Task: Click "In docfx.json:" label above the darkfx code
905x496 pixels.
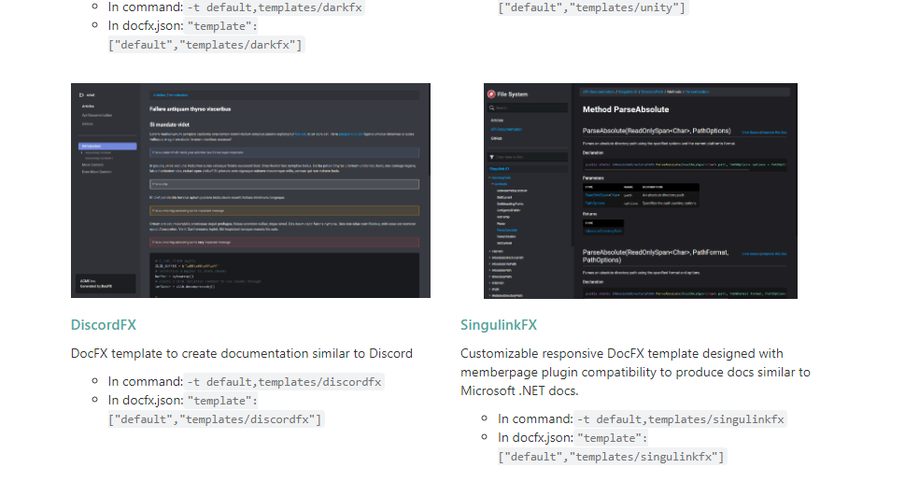Action: pyautogui.click(x=146, y=26)
